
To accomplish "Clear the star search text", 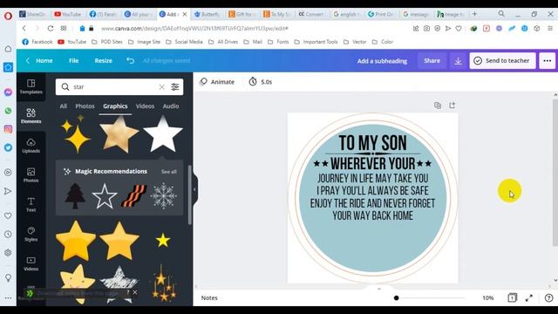I will tap(161, 87).
